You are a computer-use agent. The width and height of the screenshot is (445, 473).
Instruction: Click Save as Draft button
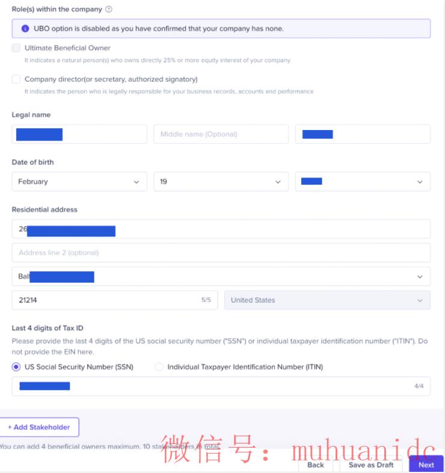click(x=371, y=465)
